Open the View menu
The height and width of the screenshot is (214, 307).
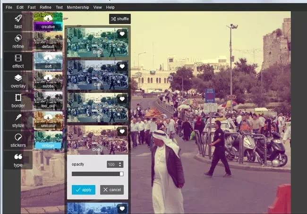tap(97, 8)
